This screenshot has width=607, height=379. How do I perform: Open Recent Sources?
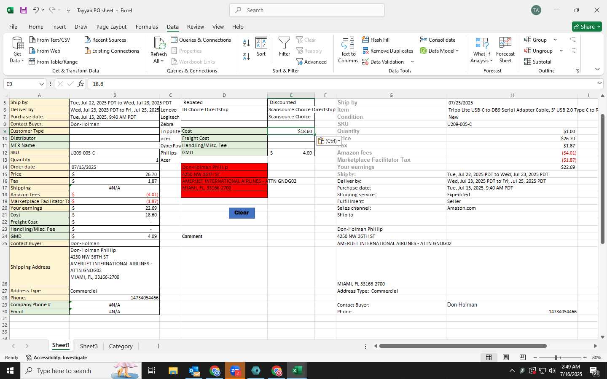(x=105, y=40)
